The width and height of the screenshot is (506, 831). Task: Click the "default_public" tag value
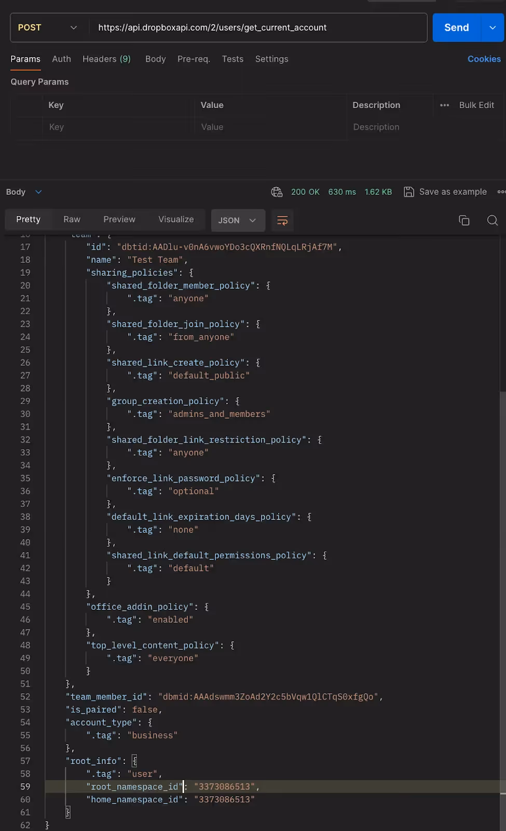[209, 376]
